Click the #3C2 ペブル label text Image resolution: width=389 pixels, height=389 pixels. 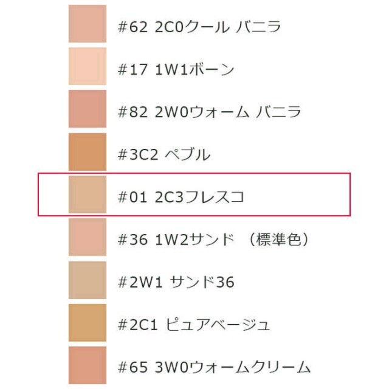164,154
